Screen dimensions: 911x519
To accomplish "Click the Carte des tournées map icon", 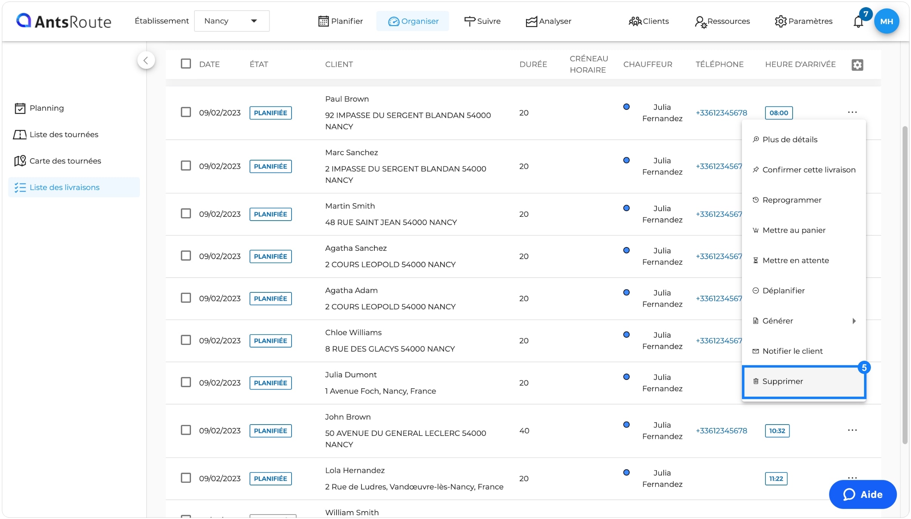I will point(20,161).
